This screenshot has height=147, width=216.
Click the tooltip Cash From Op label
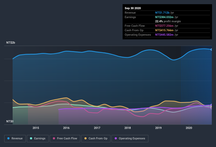click(x=134, y=30)
